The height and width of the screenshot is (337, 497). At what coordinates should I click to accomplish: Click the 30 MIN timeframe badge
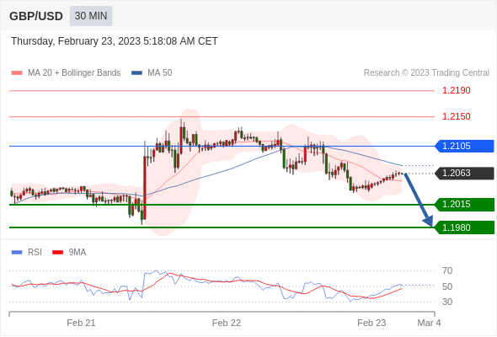[x=91, y=16]
